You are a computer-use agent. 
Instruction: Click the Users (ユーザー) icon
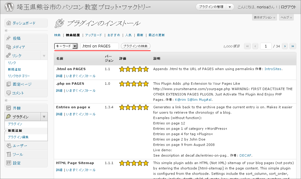tap(9, 146)
